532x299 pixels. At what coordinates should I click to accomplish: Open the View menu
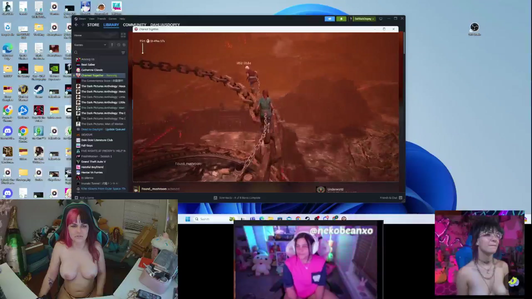[x=92, y=19]
